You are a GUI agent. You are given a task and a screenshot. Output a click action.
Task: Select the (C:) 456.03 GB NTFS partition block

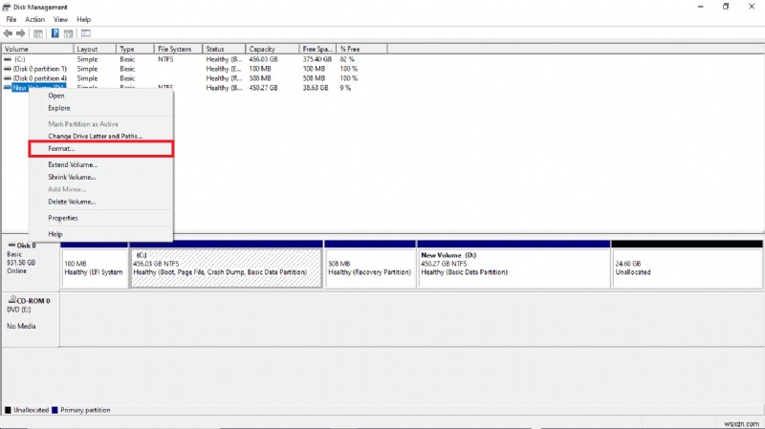226,264
